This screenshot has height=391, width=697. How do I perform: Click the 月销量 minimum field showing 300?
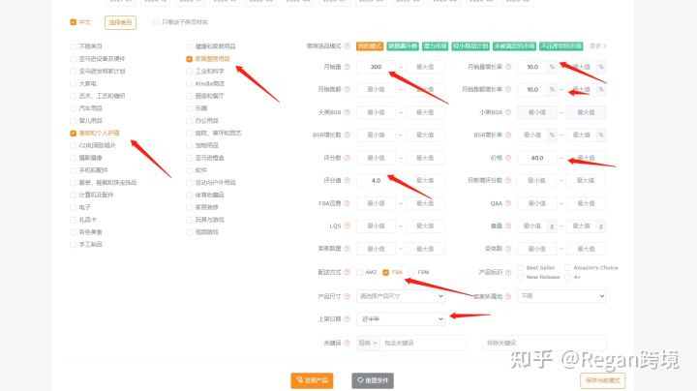click(376, 67)
